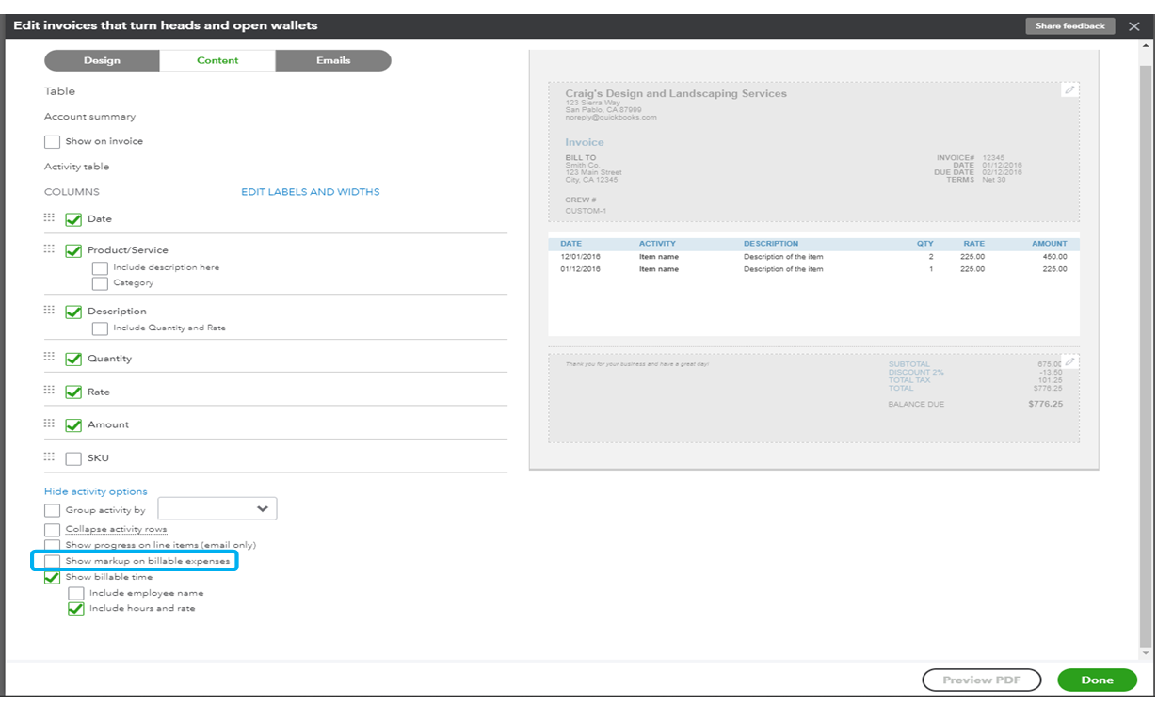The image size is (1157, 704).
Task: Click the Activity table label
Action: (77, 167)
